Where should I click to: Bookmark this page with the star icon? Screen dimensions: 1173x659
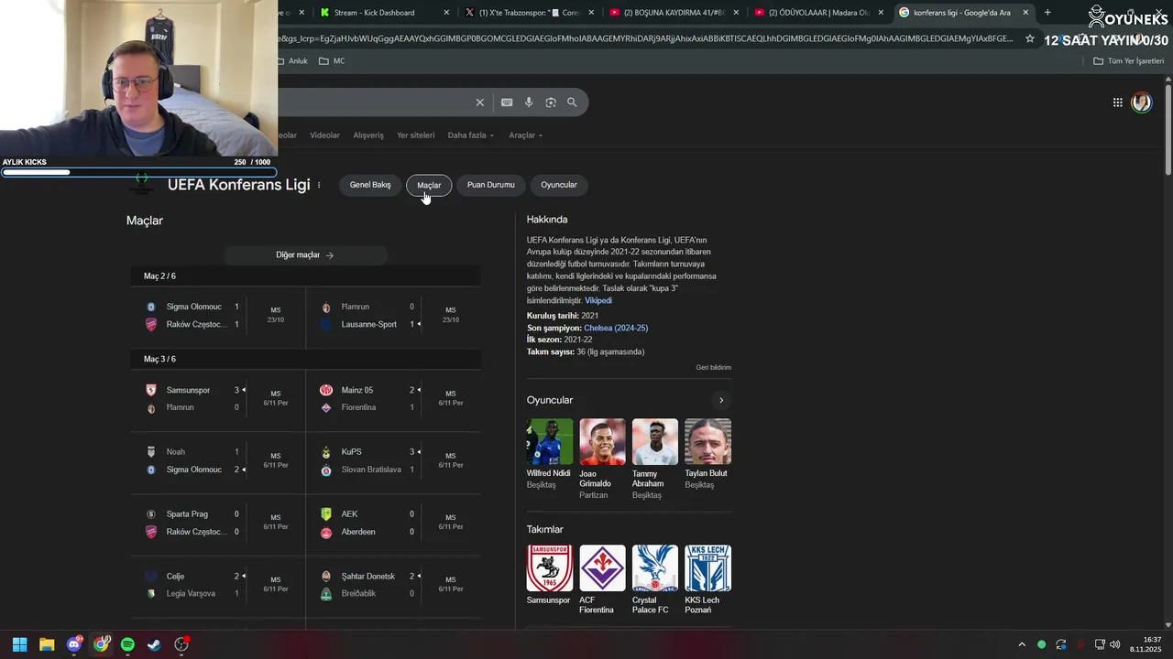click(x=1030, y=39)
